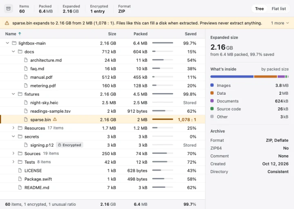Viewport: 294px width, 209px height.
Task: Click the Package.swift file icon
Action: [20, 179]
